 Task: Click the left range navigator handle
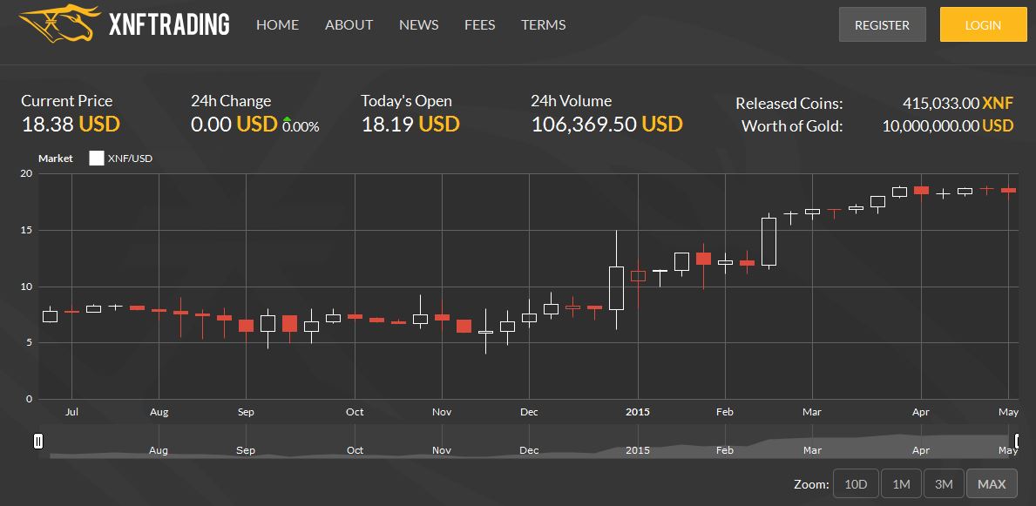pos(38,442)
